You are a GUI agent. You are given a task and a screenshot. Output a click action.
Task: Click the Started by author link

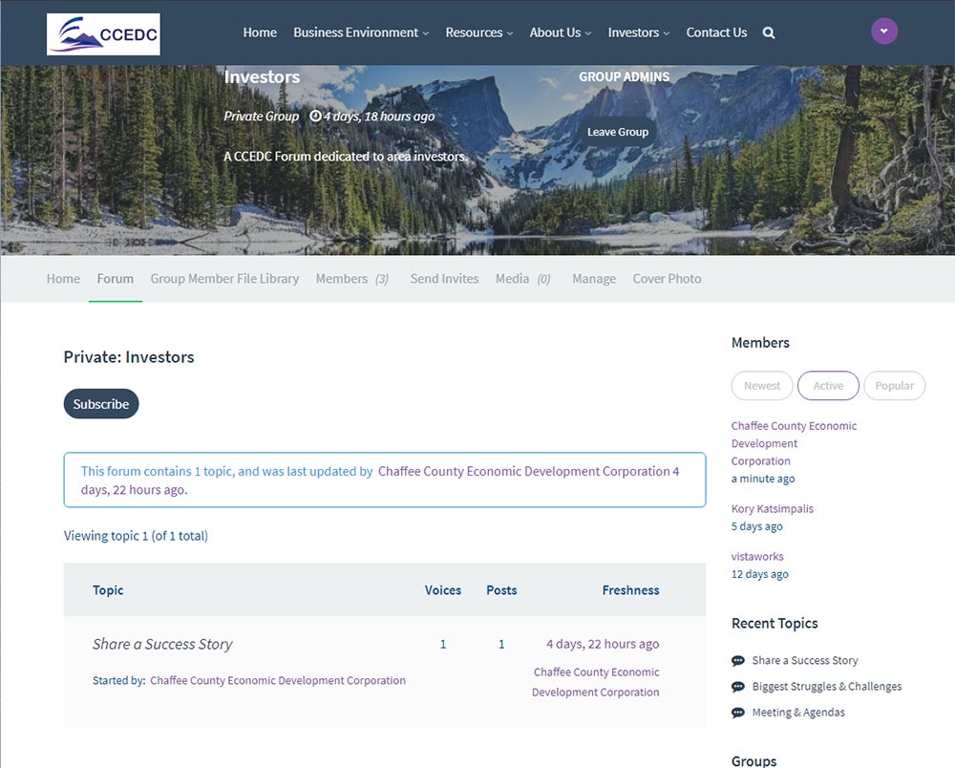(278, 680)
